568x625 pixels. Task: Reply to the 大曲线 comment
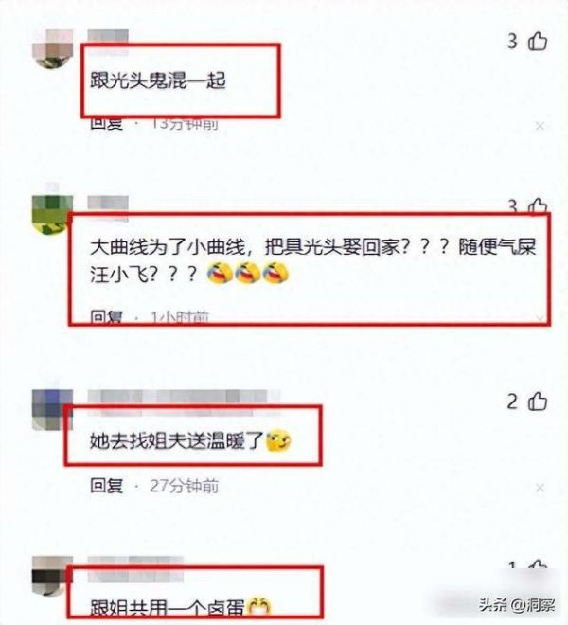(x=106, y=317)
